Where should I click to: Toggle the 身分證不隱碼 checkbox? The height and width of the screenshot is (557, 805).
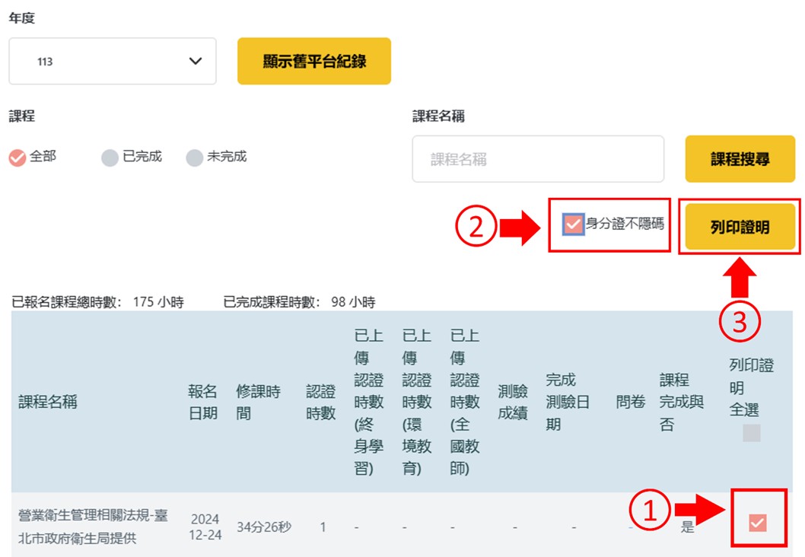573,225
